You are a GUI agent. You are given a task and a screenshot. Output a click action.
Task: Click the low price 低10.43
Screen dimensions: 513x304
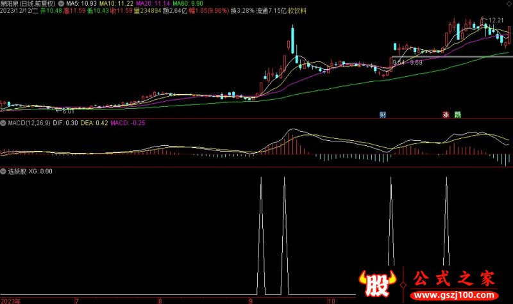[98, 11]
